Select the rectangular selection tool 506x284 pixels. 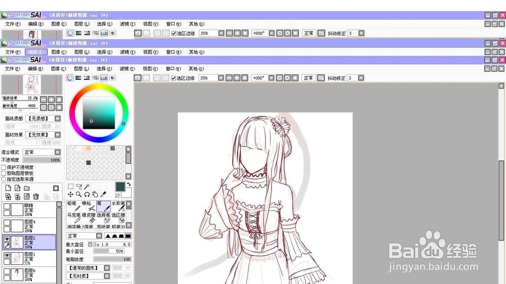click(70, 186)
